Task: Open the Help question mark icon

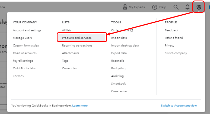Action: tap(155, 7)
